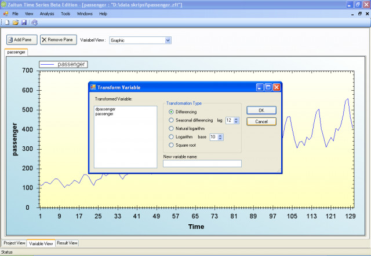371x256 pixels.
Task: Click the New variable name field
Action: click(202, 164)
